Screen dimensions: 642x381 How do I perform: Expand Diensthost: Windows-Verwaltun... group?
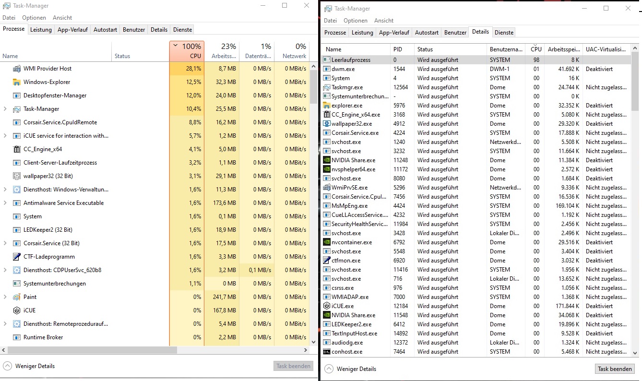[5, 190]
